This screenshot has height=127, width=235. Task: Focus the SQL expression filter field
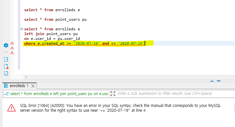point(176,93)
